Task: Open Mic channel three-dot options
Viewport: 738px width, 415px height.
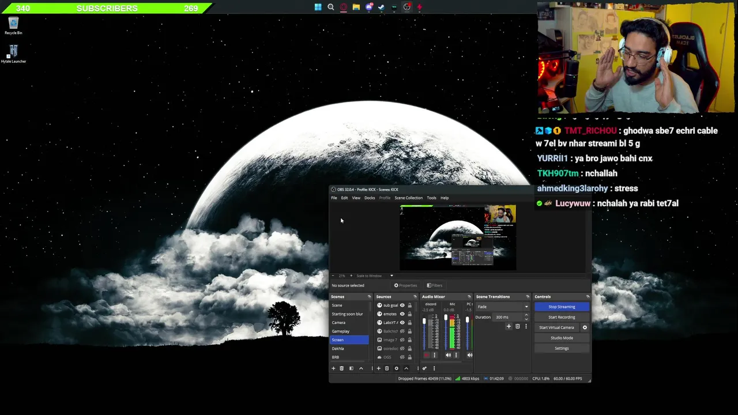Action: (x=456, y=355)
